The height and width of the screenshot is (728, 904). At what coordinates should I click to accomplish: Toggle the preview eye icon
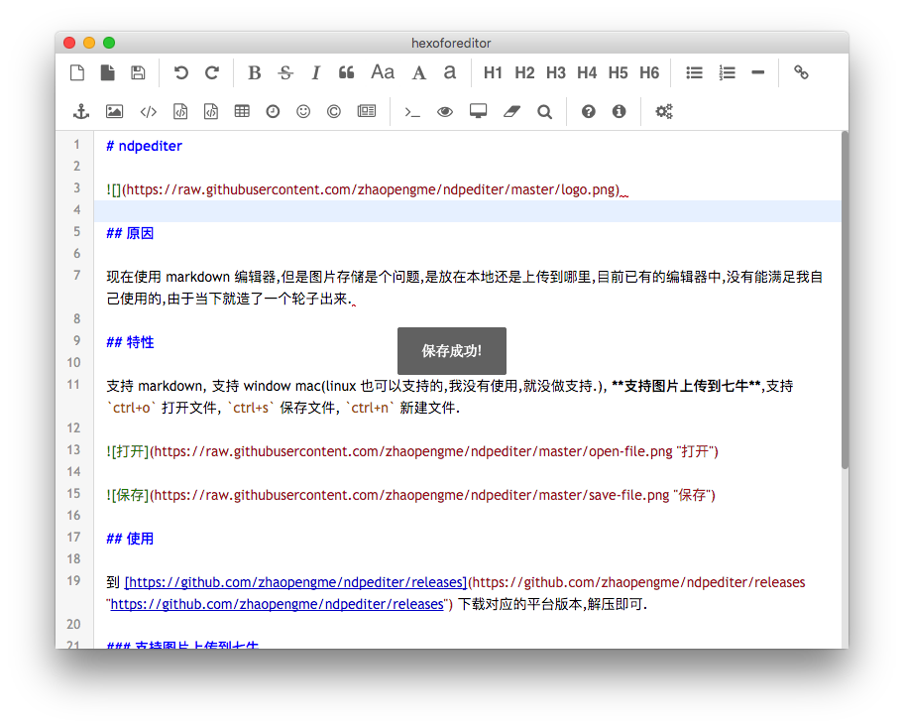445,112
